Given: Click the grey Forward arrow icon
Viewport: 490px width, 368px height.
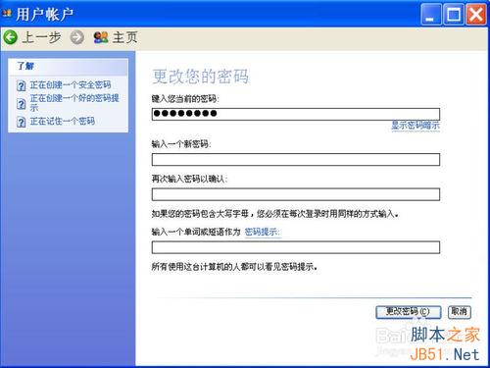Looking at the screenshot, I should point(77,37).
